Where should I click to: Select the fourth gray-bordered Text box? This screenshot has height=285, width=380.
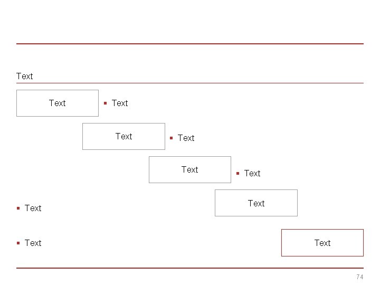tap(256, 203)
